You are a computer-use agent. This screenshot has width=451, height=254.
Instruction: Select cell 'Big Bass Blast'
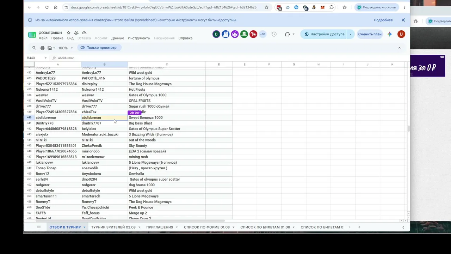(x=167, y=123)
